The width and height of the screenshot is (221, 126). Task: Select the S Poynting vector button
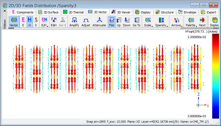tap(36, 22)
